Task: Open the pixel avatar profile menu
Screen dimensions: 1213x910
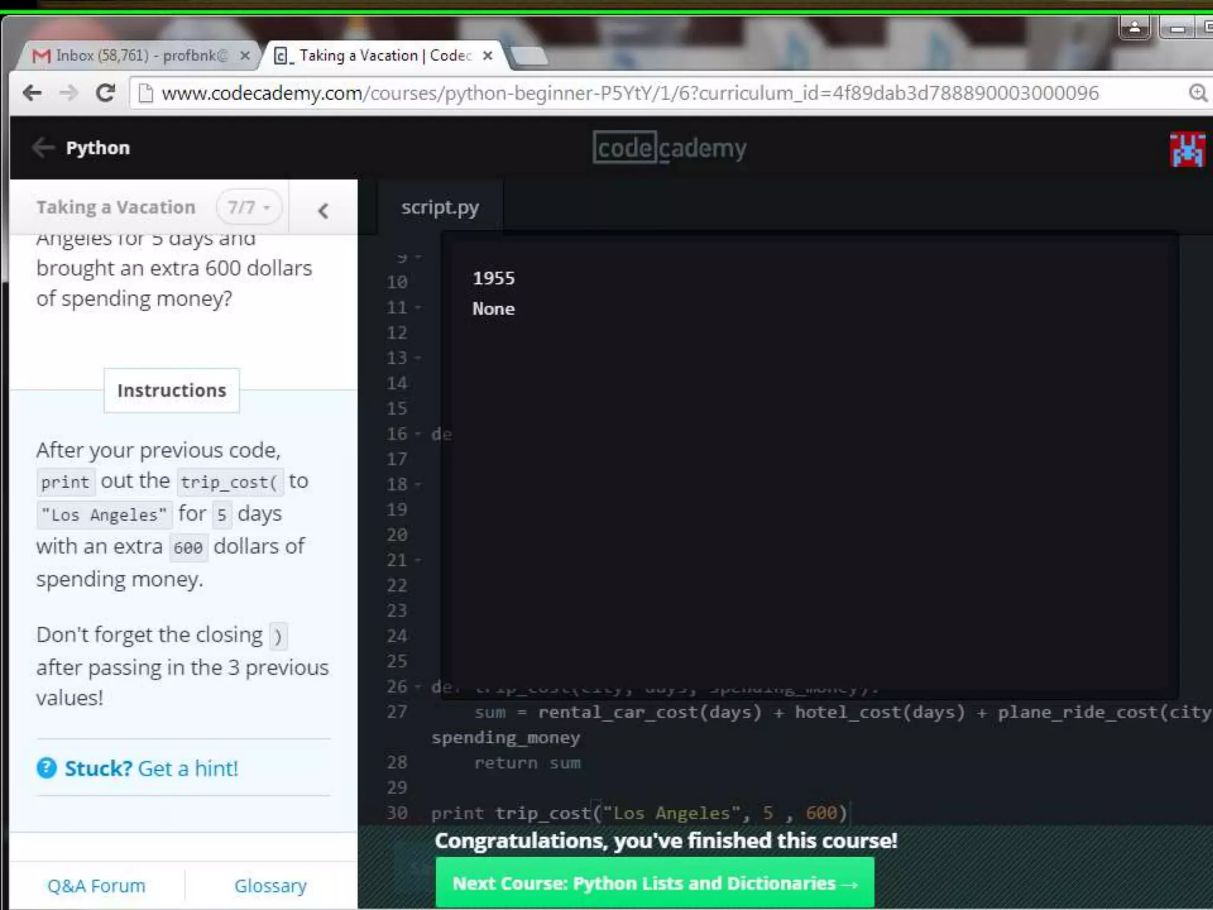Action: tap(1187, 149)
